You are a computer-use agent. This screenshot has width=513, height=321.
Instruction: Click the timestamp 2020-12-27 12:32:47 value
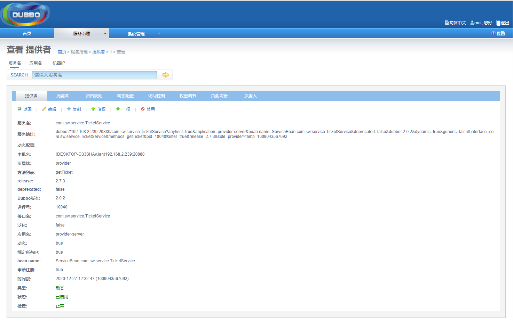pos(92,279)
